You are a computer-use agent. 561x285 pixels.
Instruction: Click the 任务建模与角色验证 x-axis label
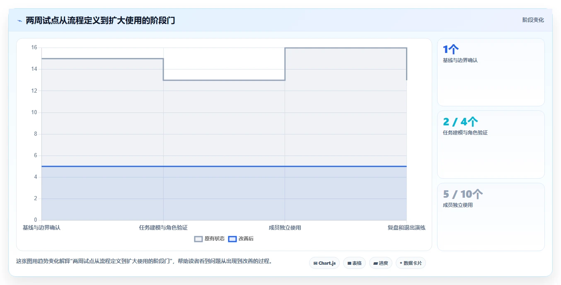163,228
